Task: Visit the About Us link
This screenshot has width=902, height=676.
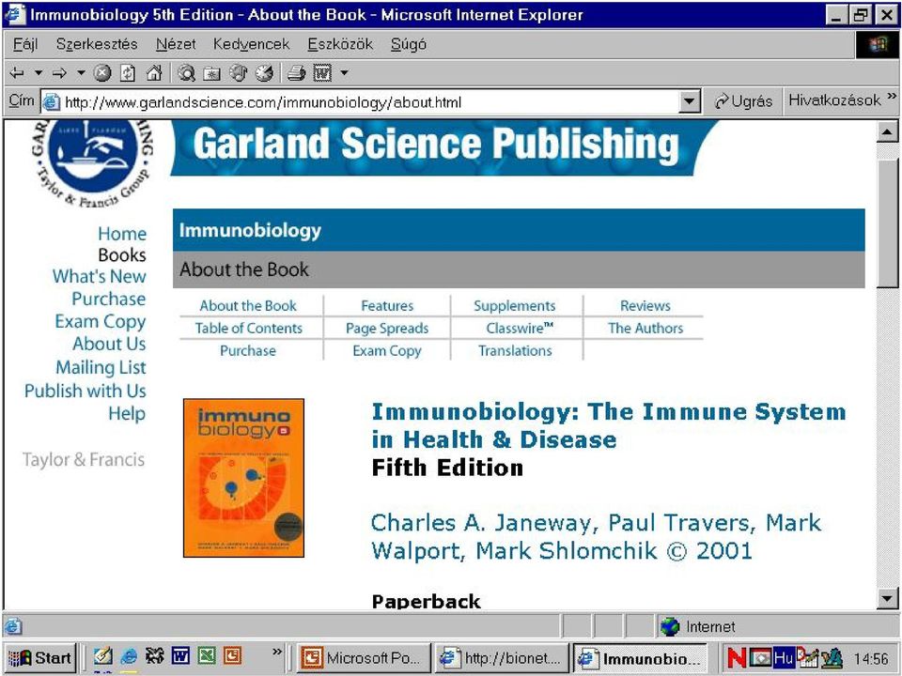Action: 109,344
